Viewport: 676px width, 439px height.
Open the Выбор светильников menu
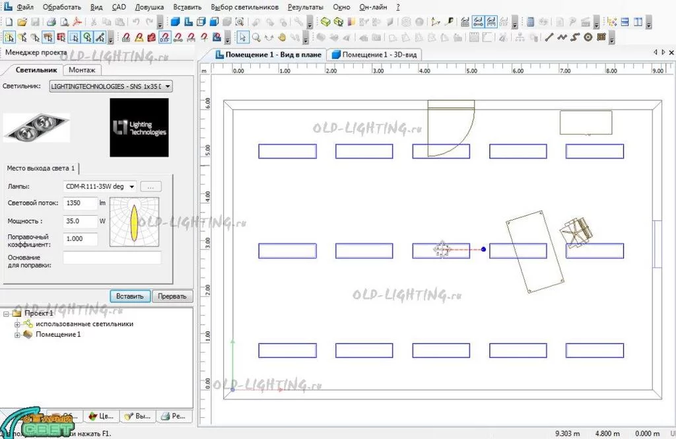pos(245,7)
